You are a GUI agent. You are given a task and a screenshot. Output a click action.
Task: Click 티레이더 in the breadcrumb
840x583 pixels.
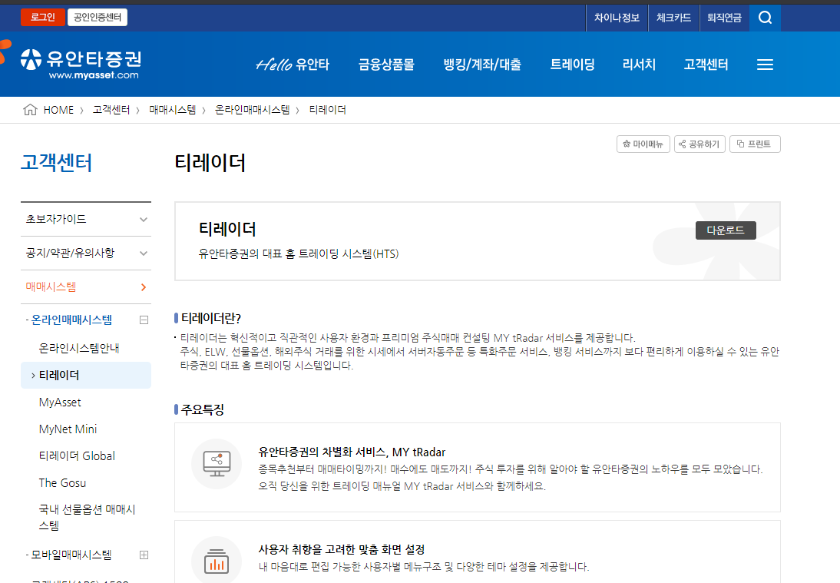pos(327,110)
